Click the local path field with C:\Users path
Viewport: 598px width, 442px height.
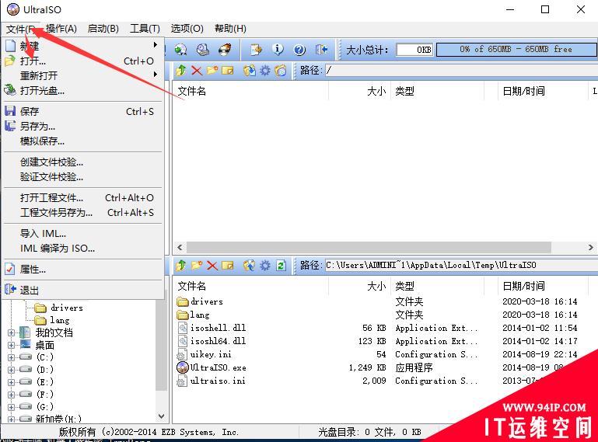[461, 265]
